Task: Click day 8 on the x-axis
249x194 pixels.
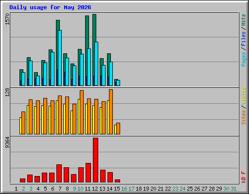Action: pos(67,189)
